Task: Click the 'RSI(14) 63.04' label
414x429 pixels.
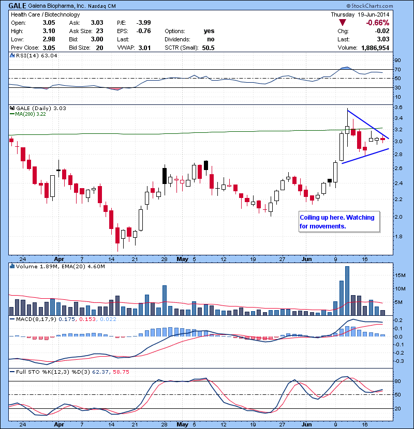Action: 37,55
